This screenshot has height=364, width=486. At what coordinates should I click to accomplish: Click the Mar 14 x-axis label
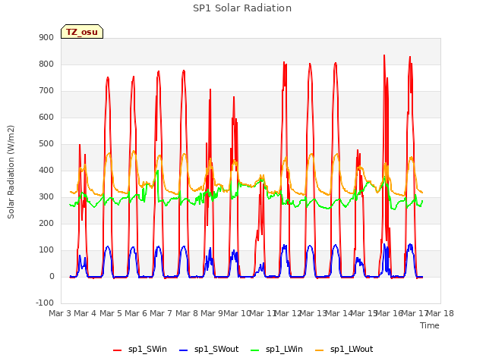tap(339, 313)
